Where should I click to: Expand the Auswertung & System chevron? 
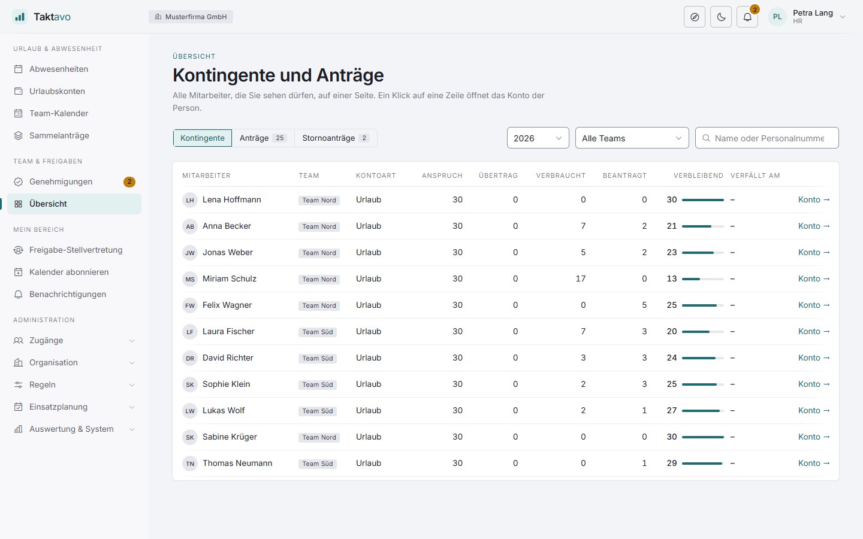point(132,429)
